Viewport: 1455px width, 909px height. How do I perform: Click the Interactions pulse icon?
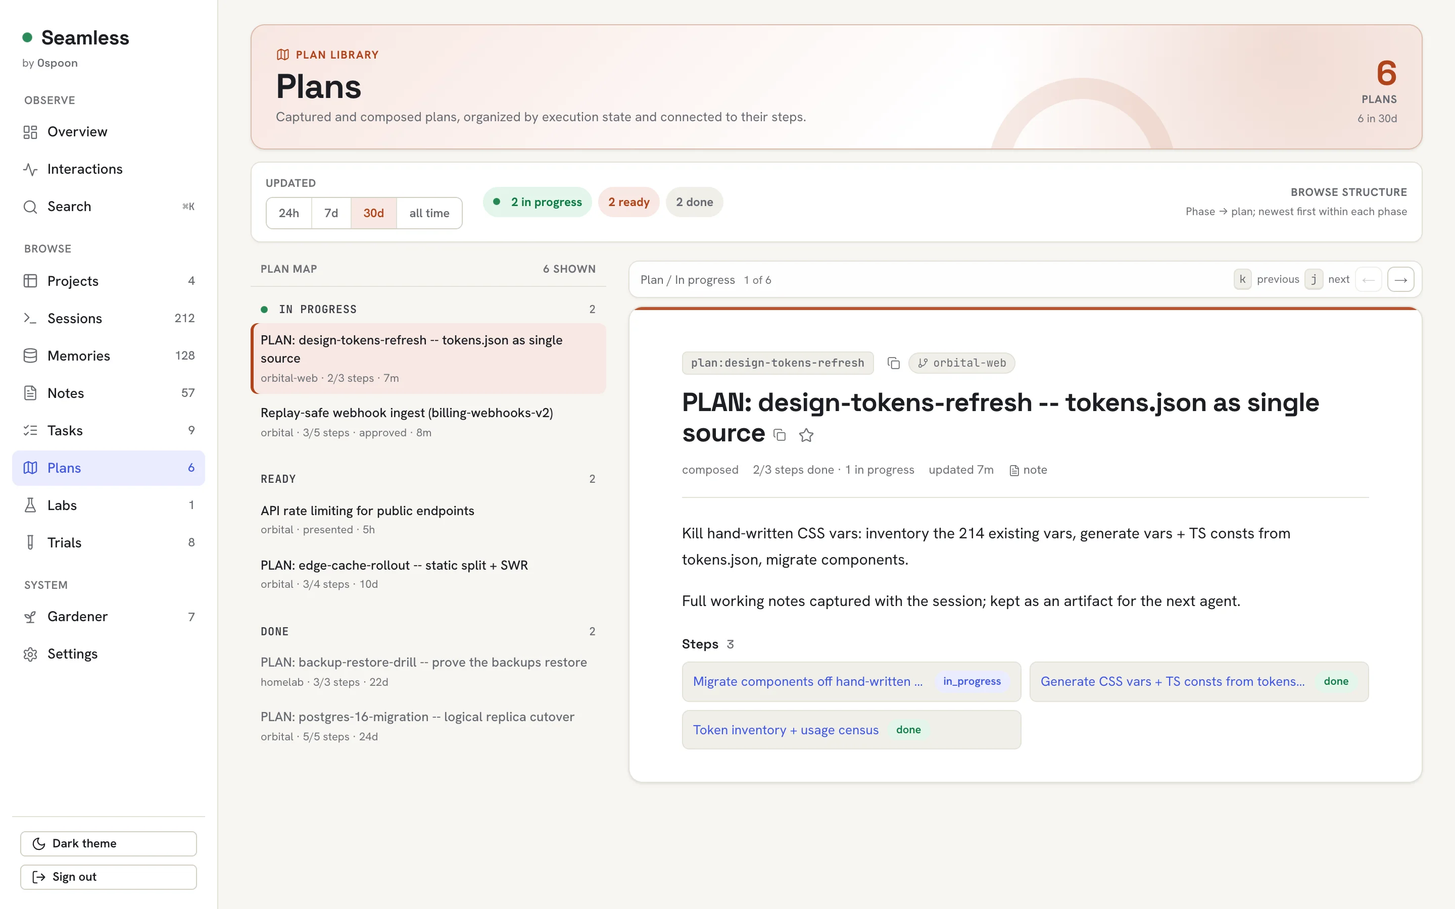30,170
